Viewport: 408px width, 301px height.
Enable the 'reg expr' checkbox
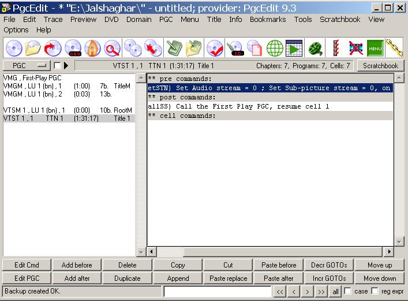375,291
